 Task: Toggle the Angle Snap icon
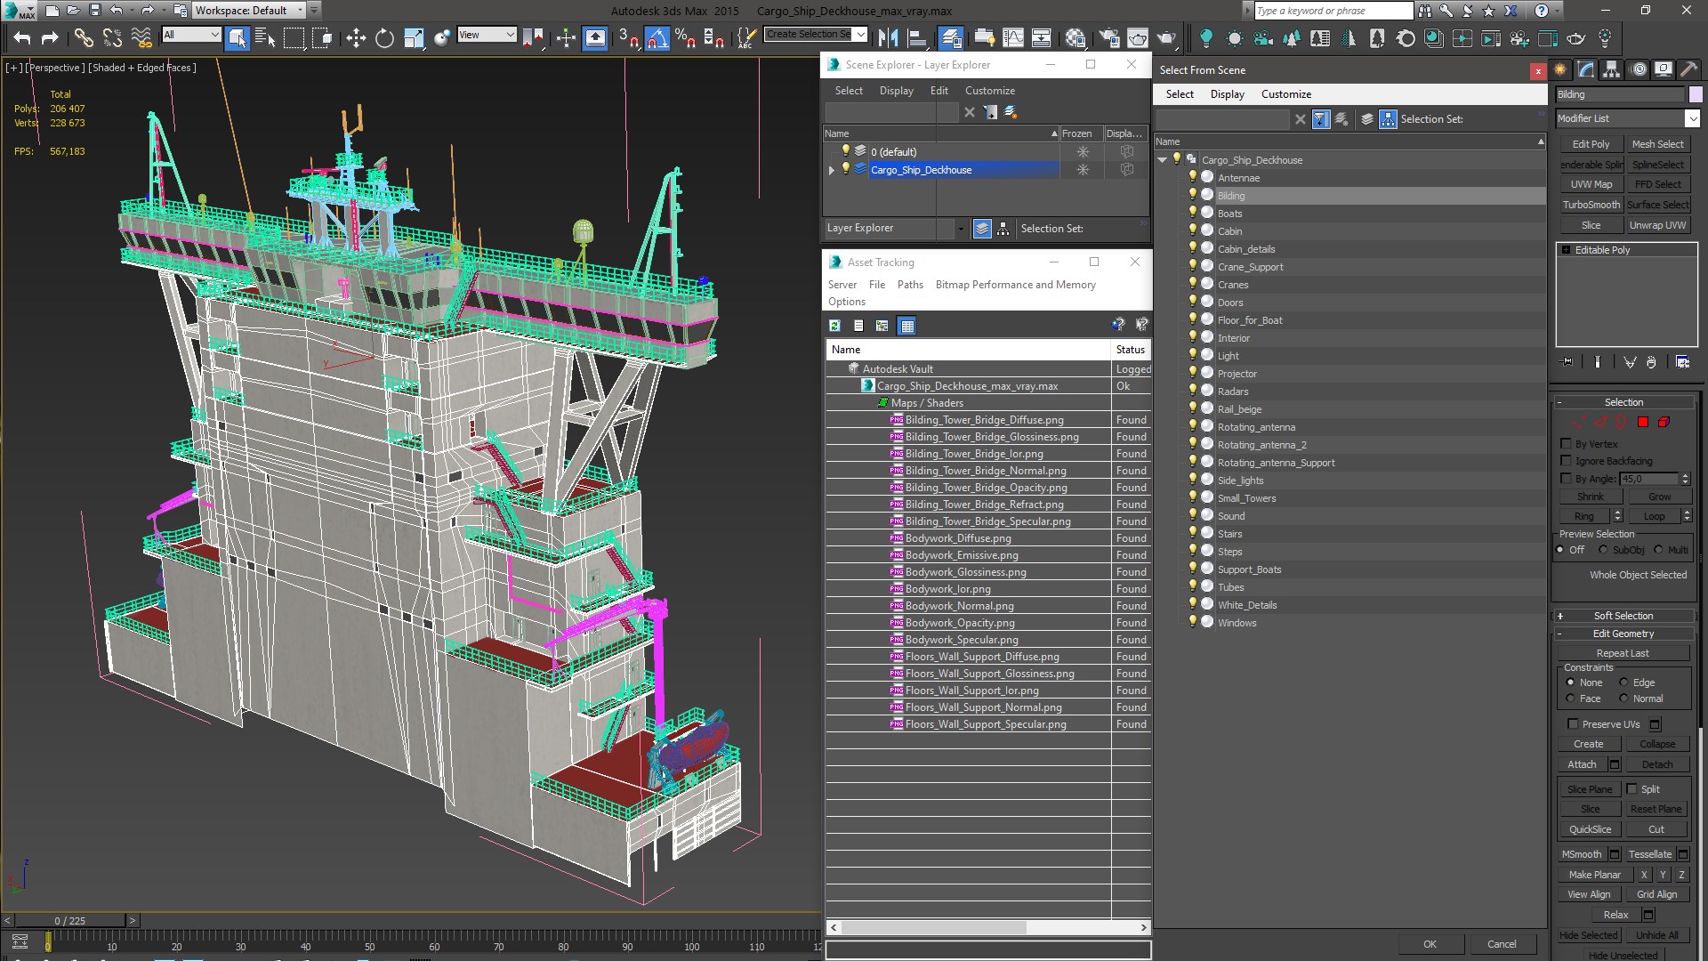tap(657, 37)
